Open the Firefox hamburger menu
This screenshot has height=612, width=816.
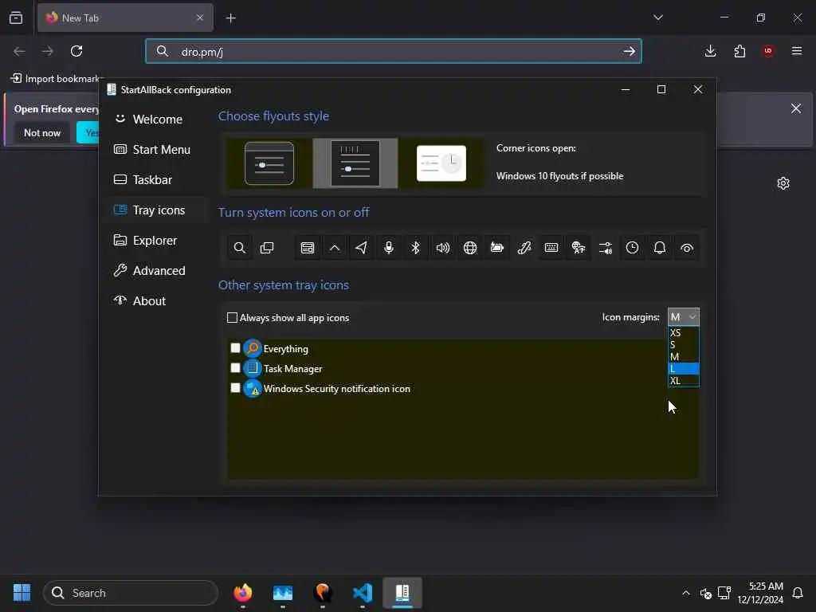tap(796, 51)
